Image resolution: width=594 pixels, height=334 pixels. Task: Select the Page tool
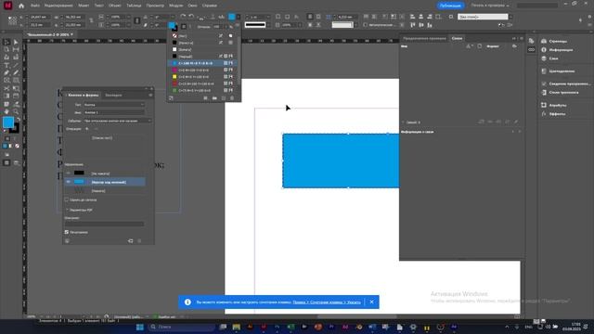point(6,49)
